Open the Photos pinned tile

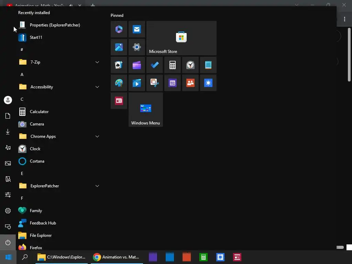click(119, 47)
